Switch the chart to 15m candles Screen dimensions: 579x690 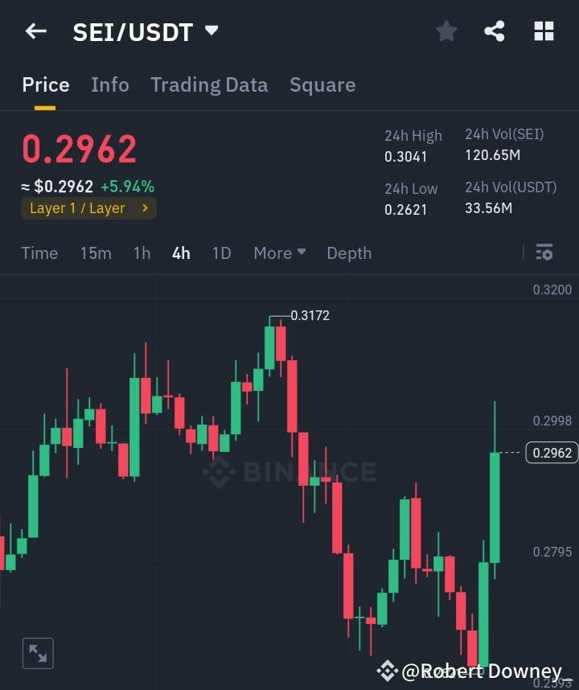pos(96,253)
